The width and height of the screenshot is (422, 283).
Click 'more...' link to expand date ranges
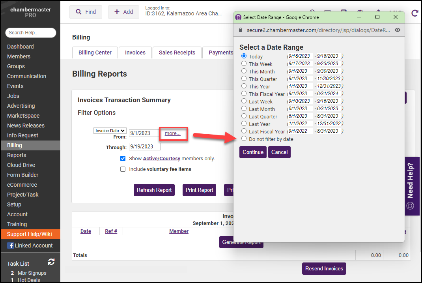point(173,133)
